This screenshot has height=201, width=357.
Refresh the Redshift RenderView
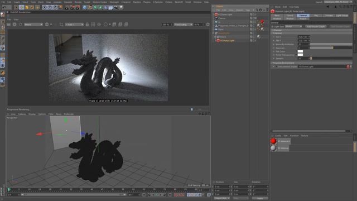click(x=20, y=25)
